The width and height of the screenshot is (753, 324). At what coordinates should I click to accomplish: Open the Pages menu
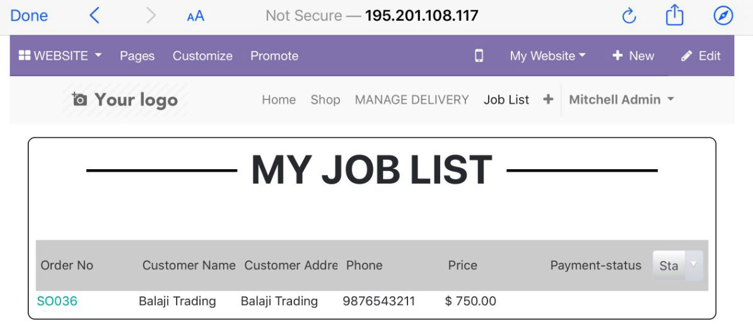(x=137, y=55)
